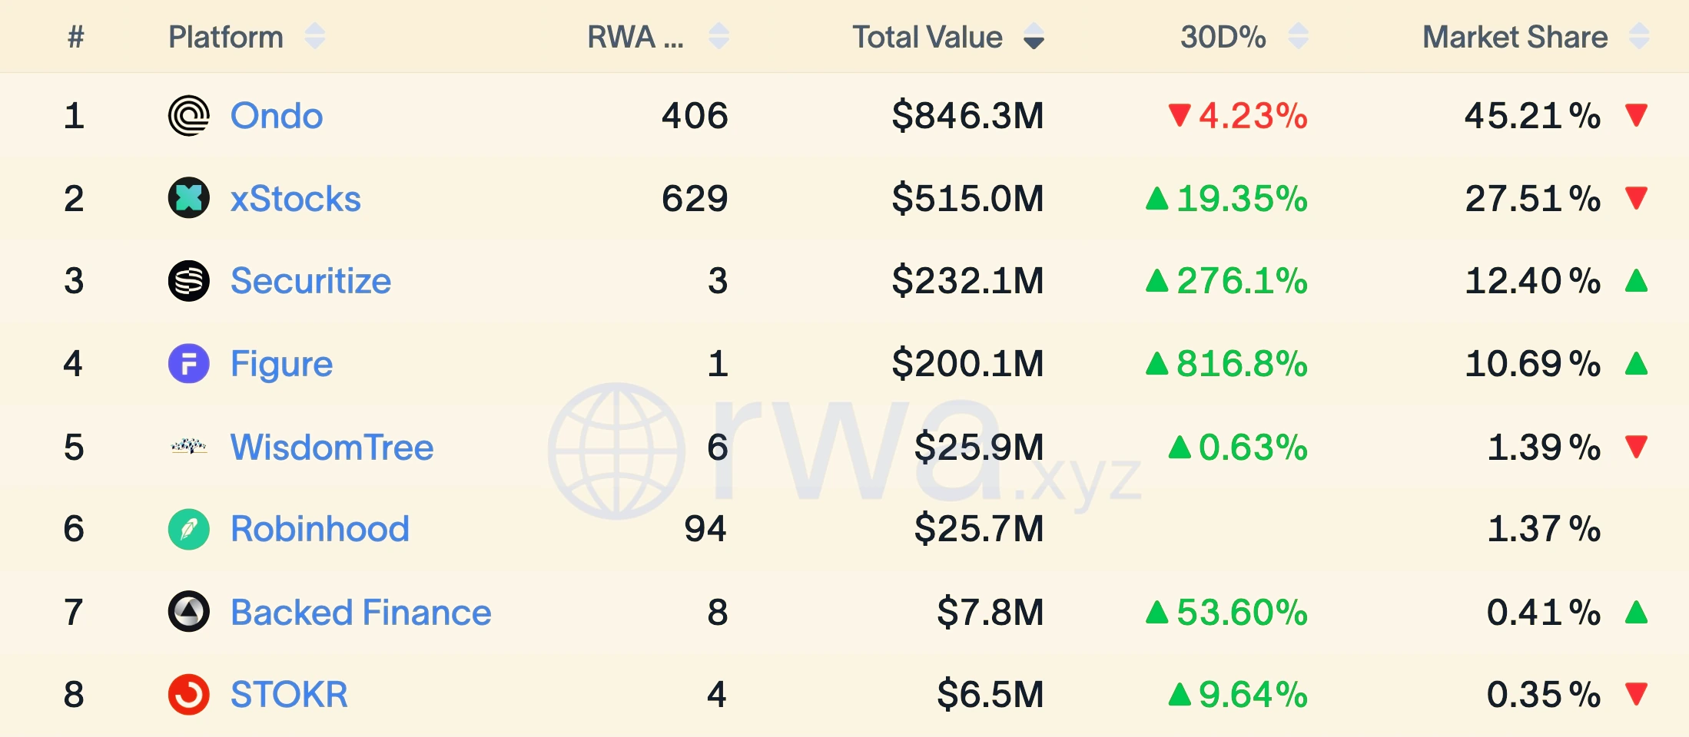Screen dimensions: 1689x737
Task: Toggle sort arrow on Total Value column
Action: click(1034, 36)
